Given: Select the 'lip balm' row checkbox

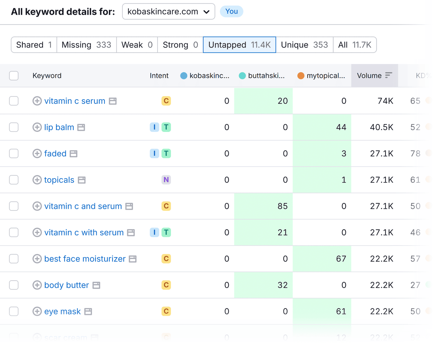Looking at the screenshot, I should [x=14, y=127].
